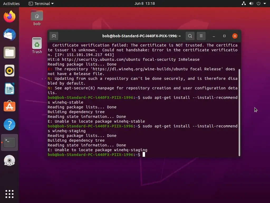Open terminal hamburger menu
The width and height of the screenshot is (270, 203).
201,36
